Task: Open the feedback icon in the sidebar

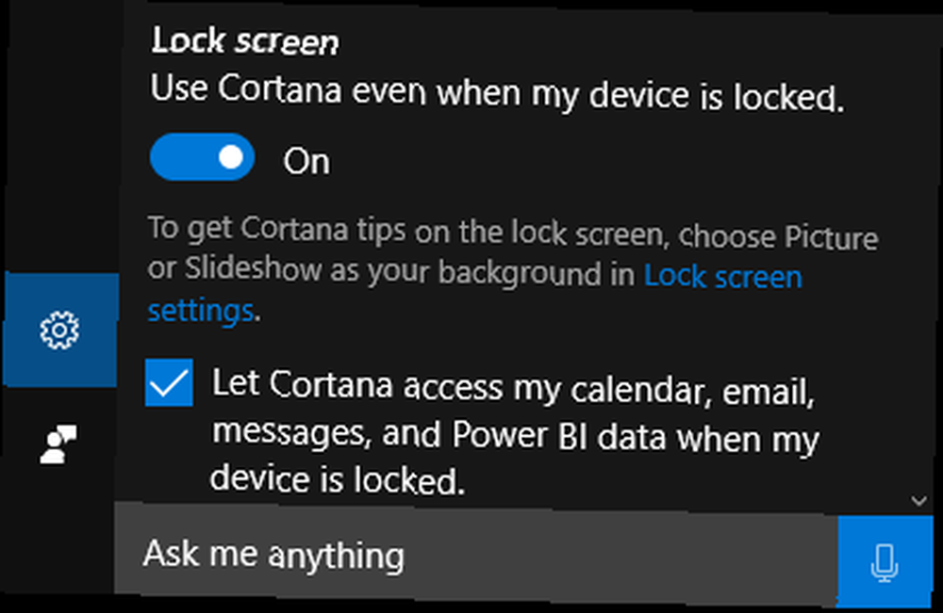Action: point(58,444)
